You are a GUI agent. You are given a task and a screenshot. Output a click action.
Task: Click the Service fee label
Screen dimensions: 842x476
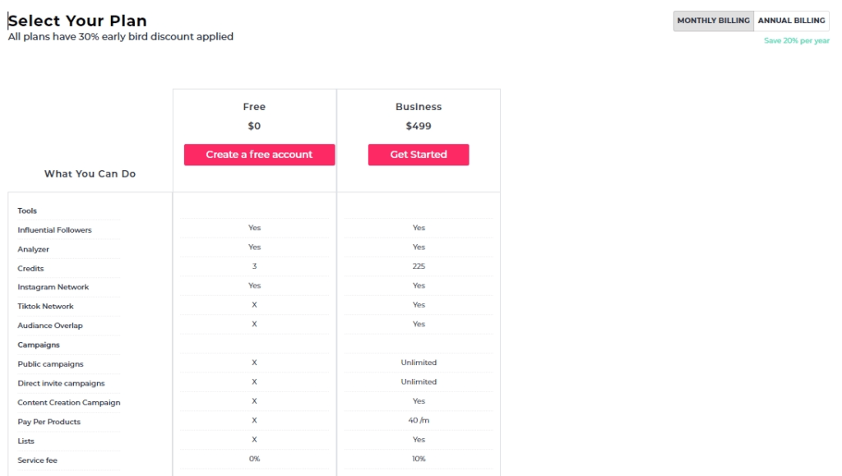coord(37,460)
